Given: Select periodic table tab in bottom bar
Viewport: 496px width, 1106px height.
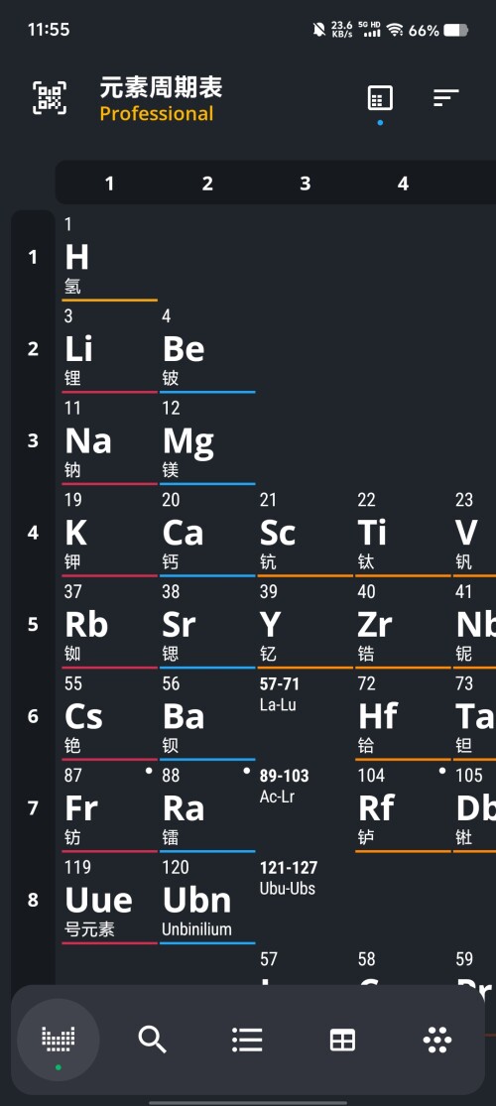Looking at the screenshot, I should 58,1039.
